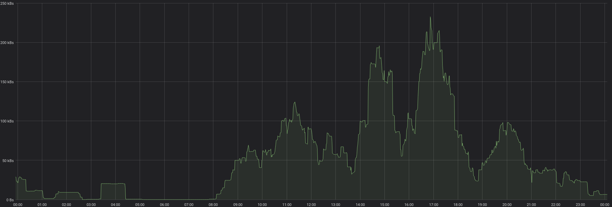This screenshot has width=612, height=207.
Task: Click the flat graph plateau around 04:00
Action: coord(113,184)
